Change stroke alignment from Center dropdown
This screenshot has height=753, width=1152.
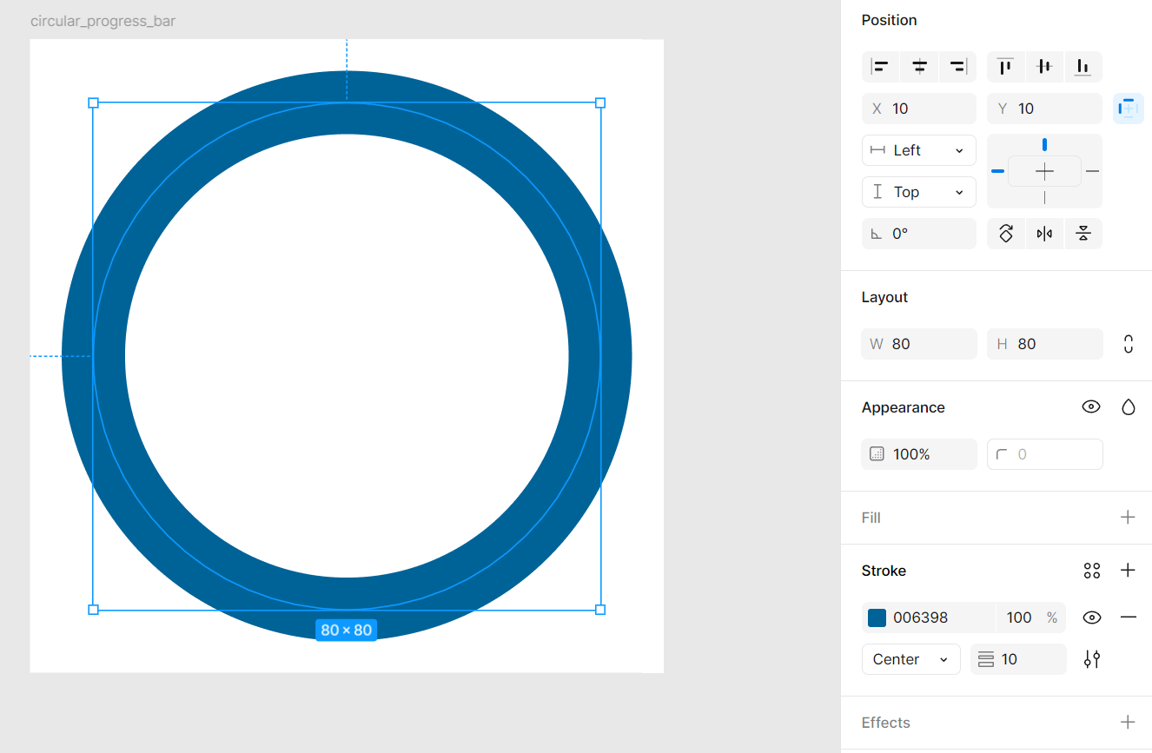tap(910, 659)
